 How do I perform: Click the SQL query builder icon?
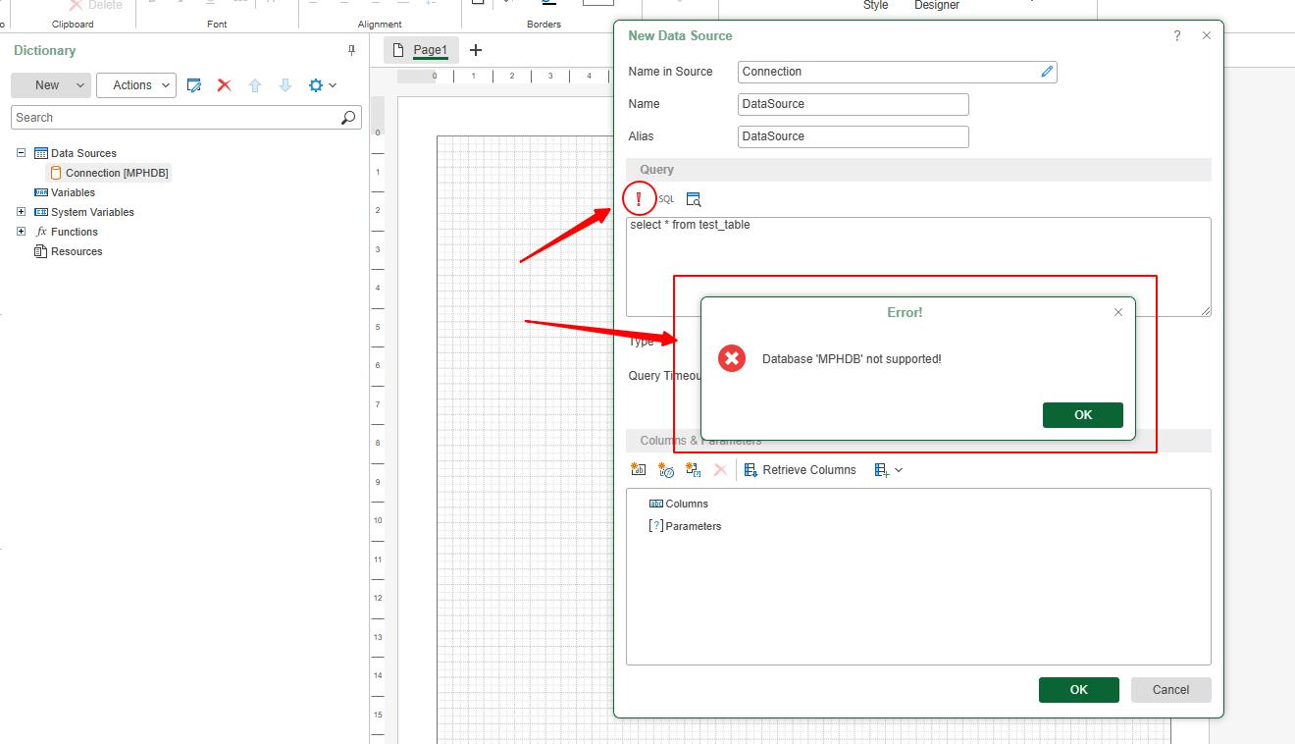[x=666, y=199]
